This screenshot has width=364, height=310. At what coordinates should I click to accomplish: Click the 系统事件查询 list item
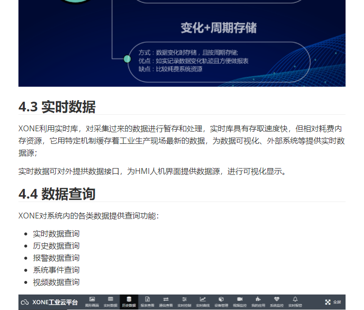click(x=56, y=270)
